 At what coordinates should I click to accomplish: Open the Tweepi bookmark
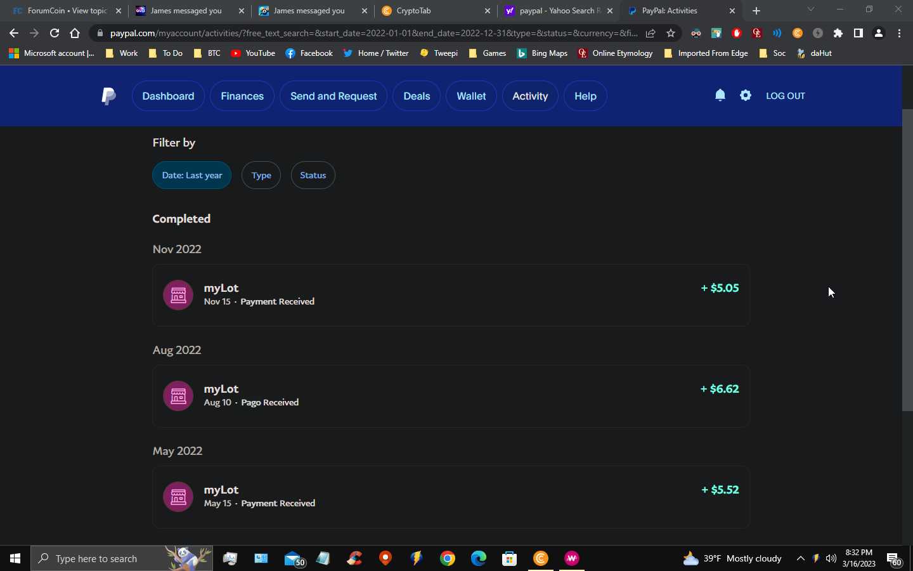(439, 53)
